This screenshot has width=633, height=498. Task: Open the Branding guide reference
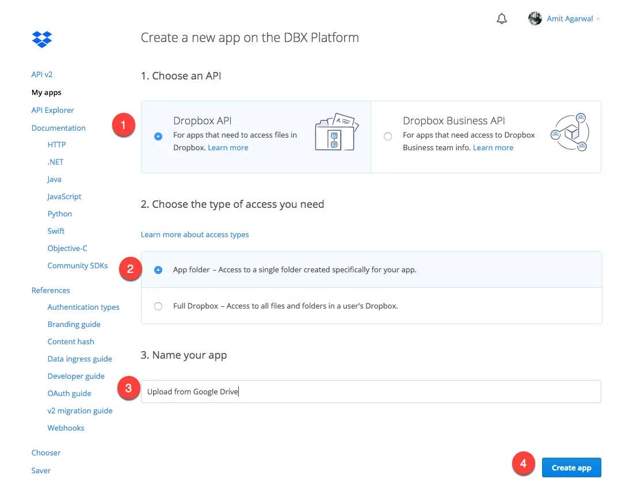(x=74, y=324)
